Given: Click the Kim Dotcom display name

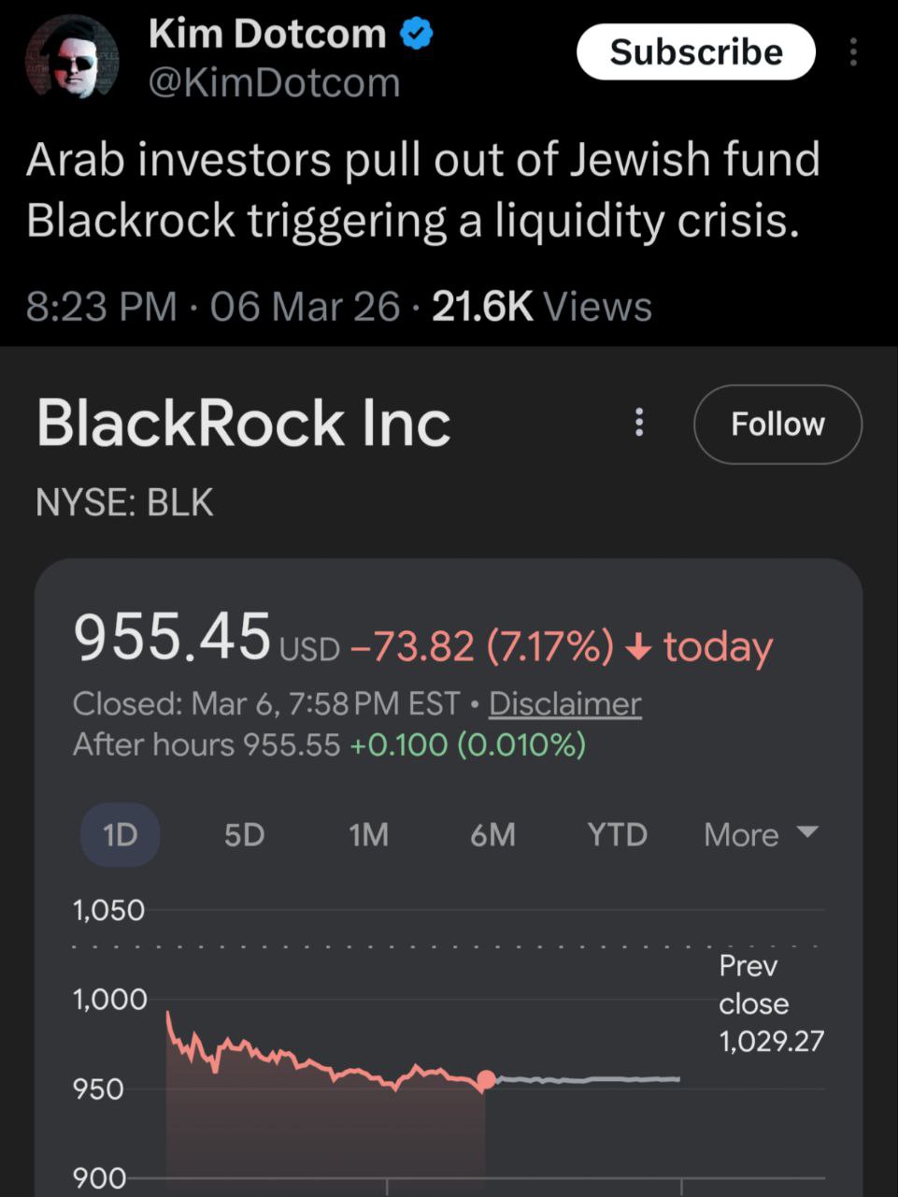Looking at the screenshot, I should [266, 35].
